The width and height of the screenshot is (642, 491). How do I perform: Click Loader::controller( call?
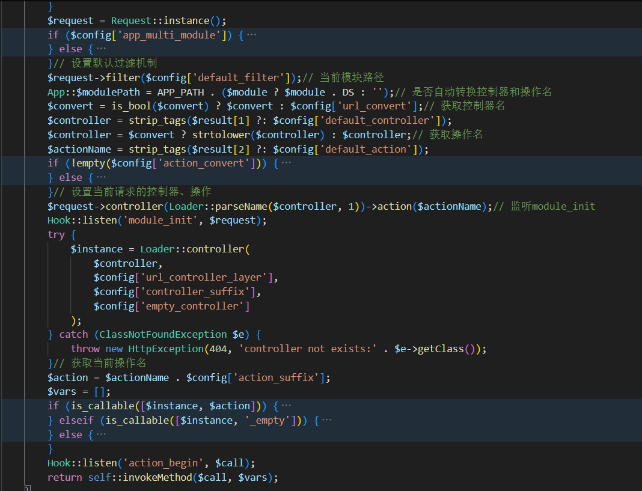coord(195,249)
